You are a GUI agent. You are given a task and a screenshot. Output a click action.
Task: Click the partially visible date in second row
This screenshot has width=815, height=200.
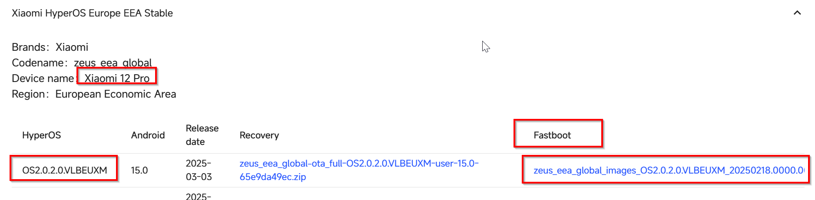199,196
